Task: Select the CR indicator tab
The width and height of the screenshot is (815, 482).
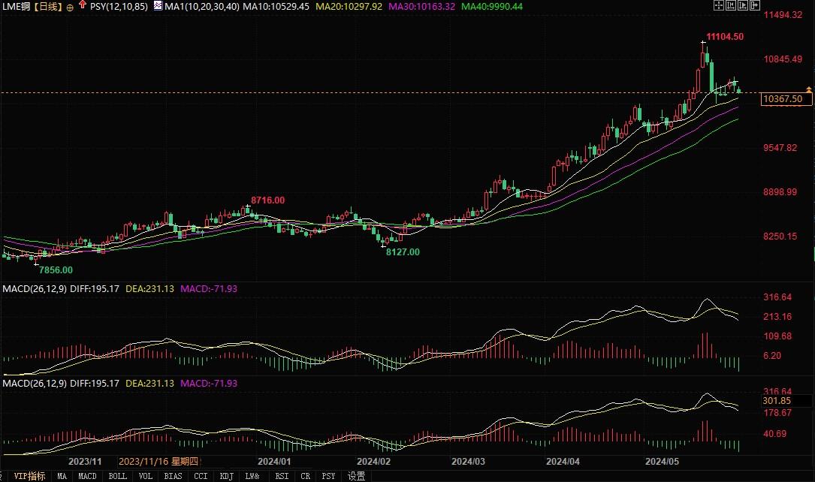Action: click(x=306, y=476)
